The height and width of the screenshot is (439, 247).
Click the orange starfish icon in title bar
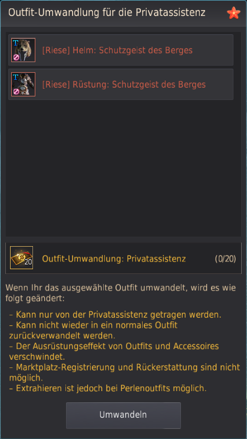coord(233,13)
